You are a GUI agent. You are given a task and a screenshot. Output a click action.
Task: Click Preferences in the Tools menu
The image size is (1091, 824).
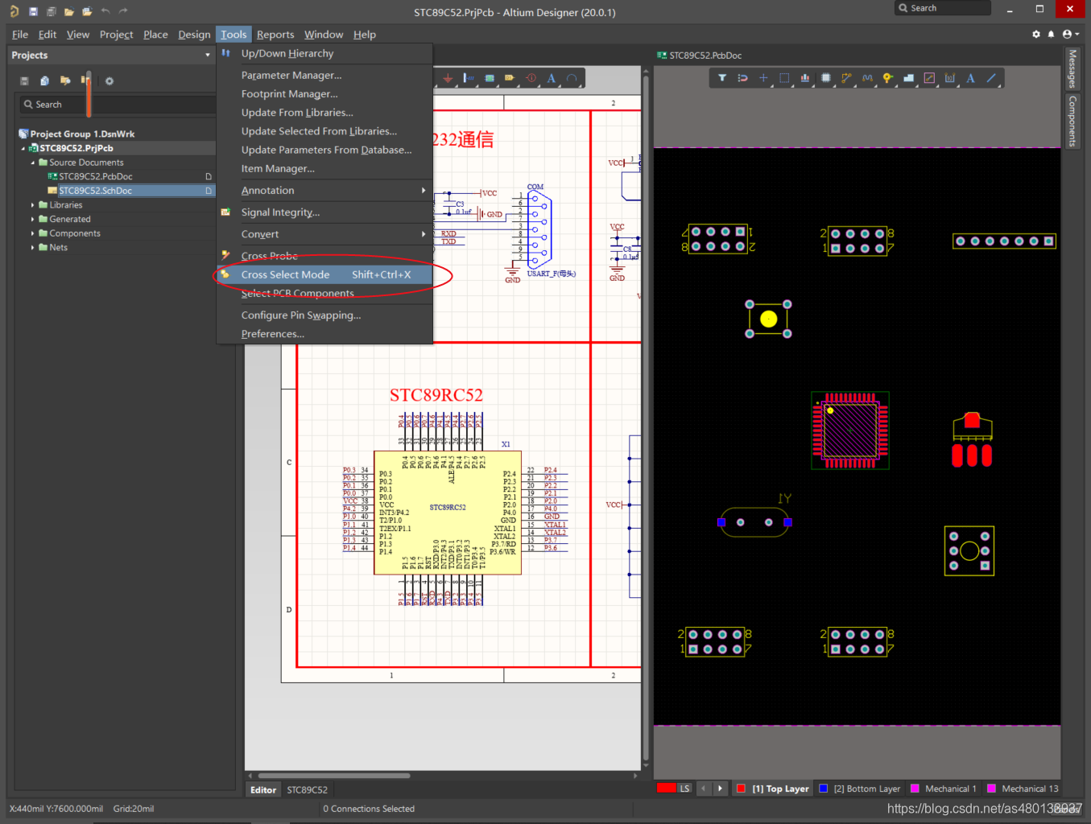coord(324,334)
